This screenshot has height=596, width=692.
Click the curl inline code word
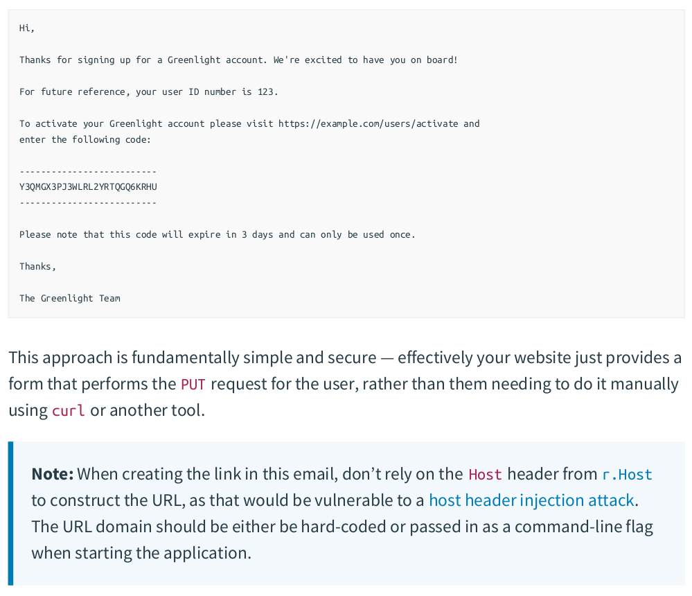[x=68, y=411]
